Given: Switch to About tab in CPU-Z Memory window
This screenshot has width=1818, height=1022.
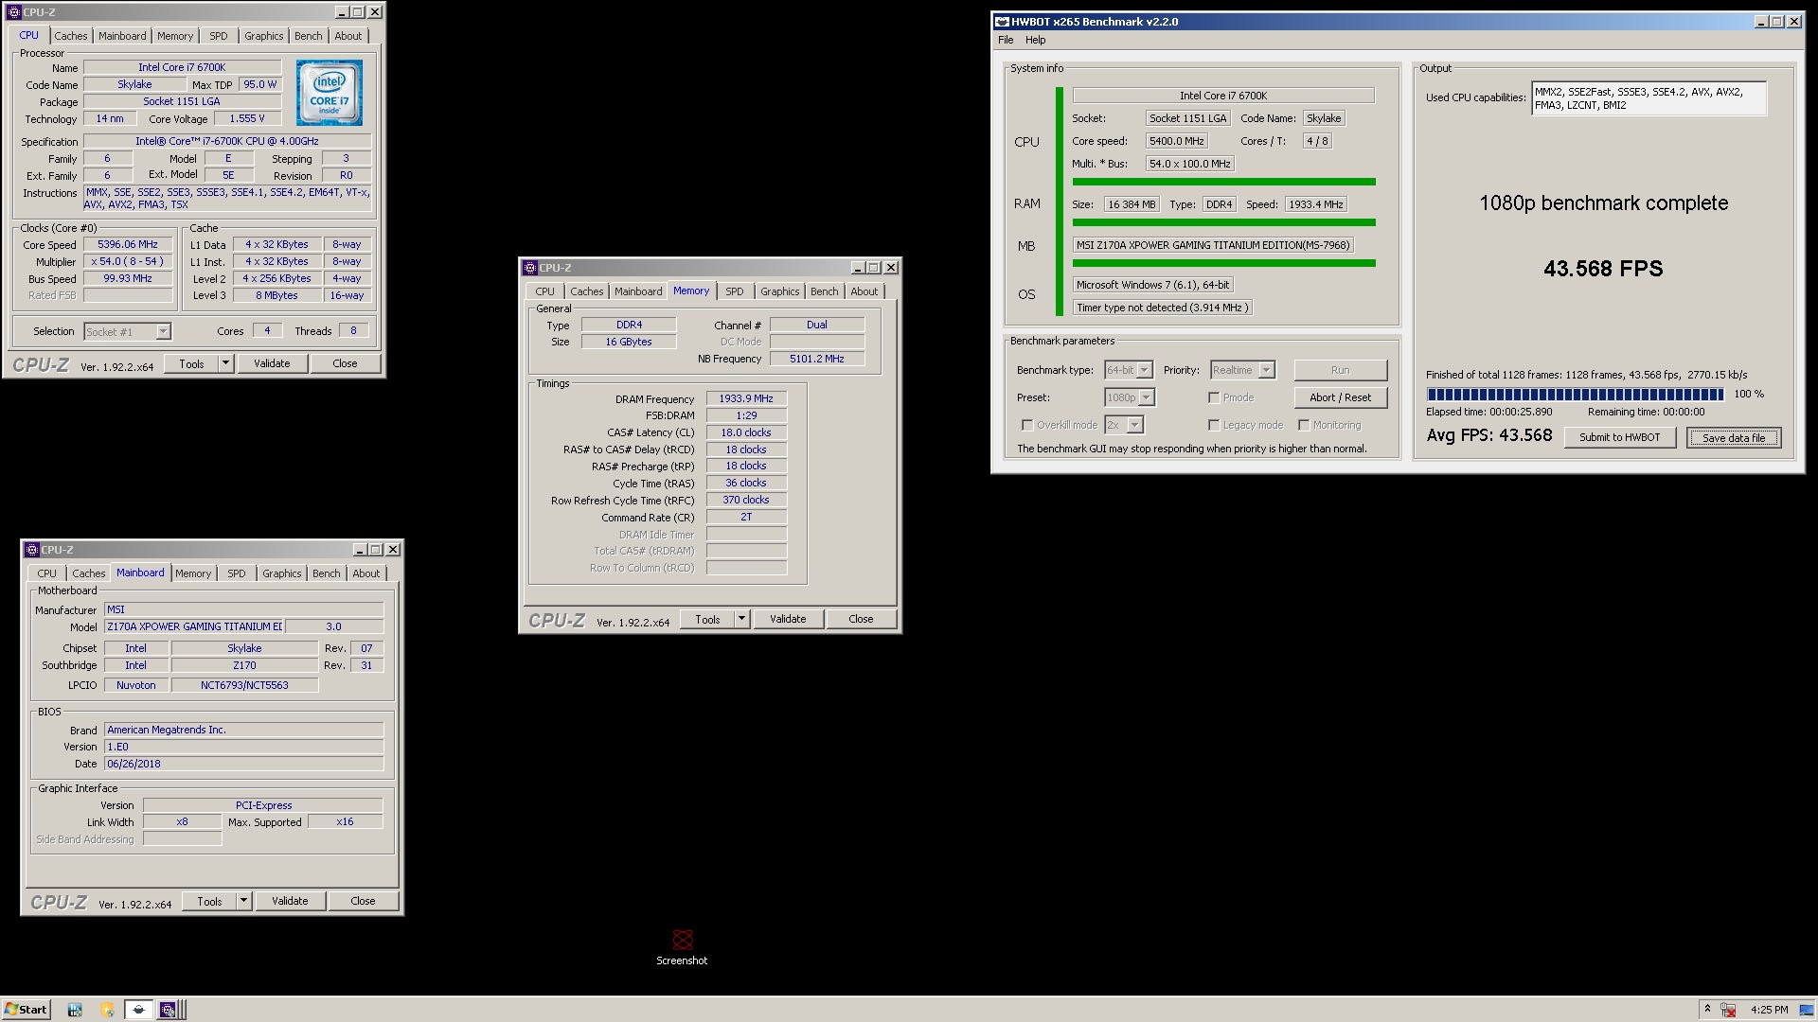Looking at the screenshot, I should pos(864,291).
